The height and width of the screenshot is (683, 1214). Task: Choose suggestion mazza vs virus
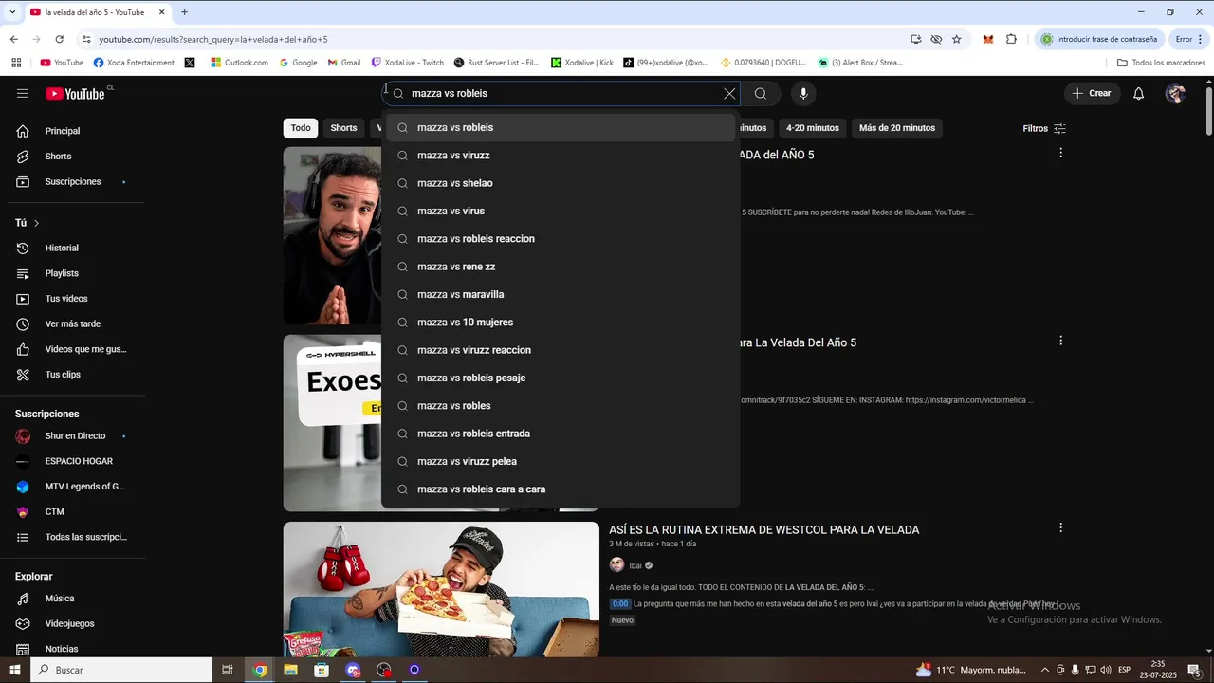[561, 211]
